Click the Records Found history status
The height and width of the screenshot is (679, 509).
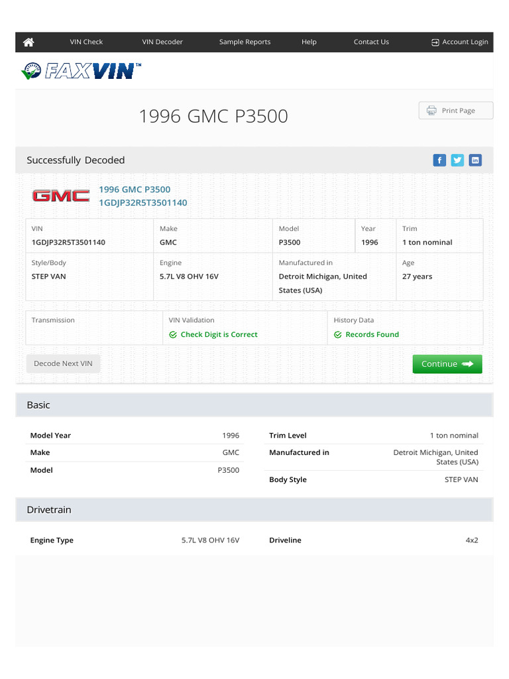click(372, 335)
